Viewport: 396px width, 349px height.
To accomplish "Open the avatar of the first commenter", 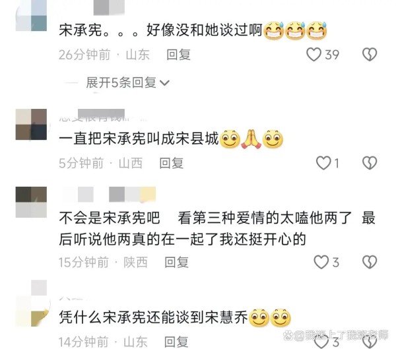I will (31, 15).
